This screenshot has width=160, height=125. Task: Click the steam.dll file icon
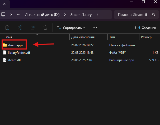click(x=5, y=60)
